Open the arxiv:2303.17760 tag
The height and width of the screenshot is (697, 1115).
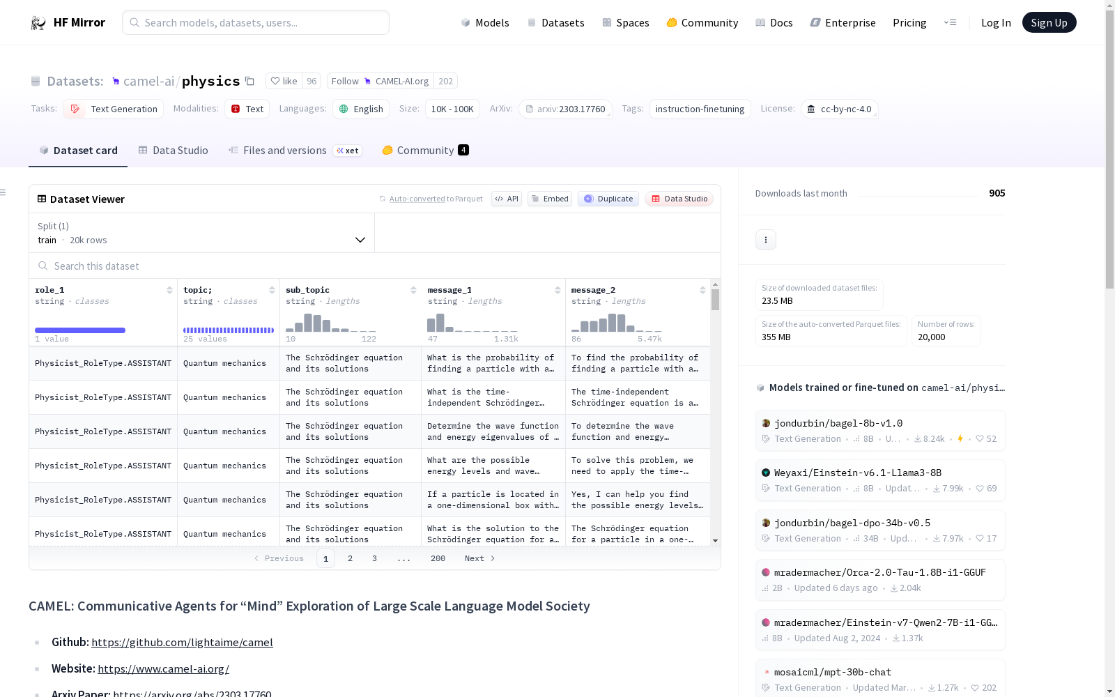565,109
